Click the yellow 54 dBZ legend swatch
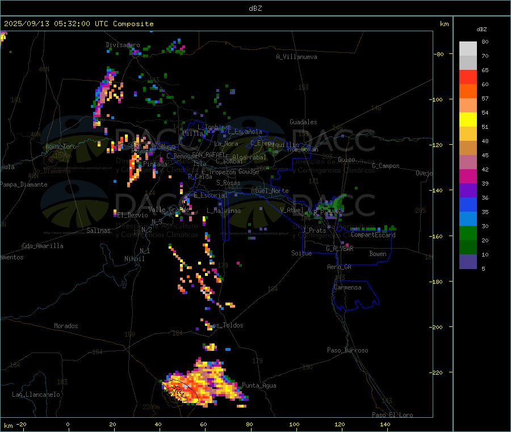This screenshot has height=432, width=511. click(x=468, y=120)
